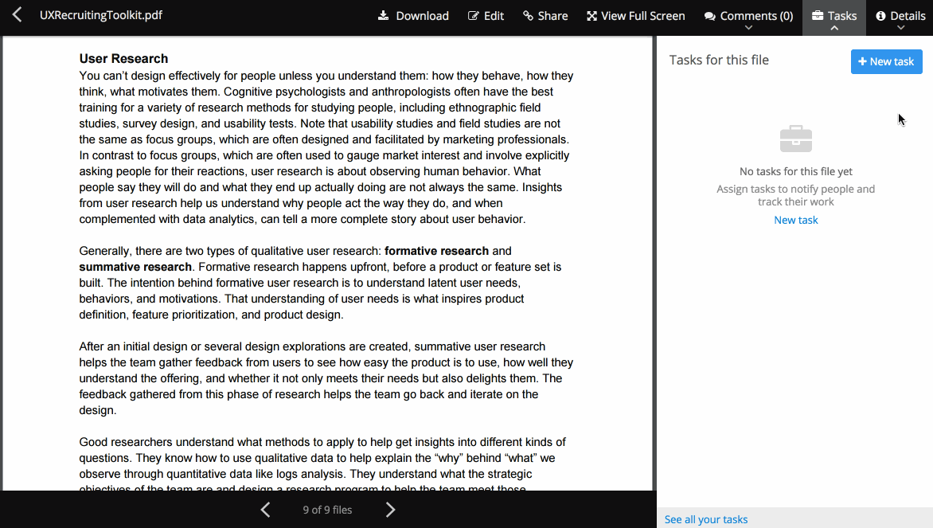This screenshot has width=933, height=528.
Task: Click the gray briefcase icon in the empty tasks panel
Action: tap(796, 139)
